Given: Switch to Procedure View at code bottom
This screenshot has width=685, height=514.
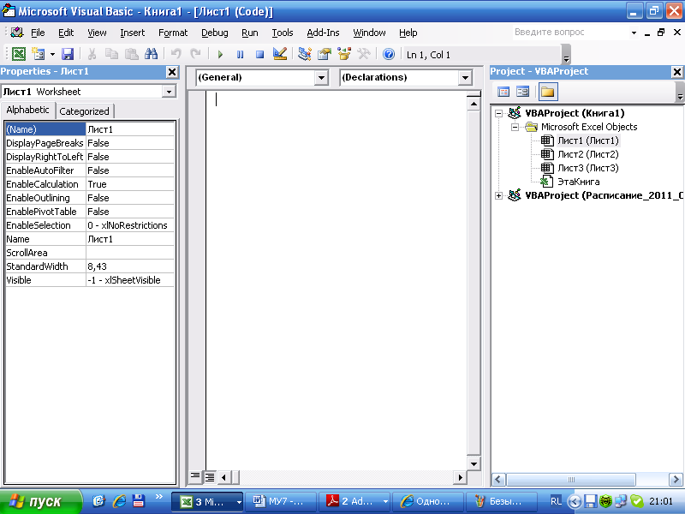Looking at the screenshot, I should (195, 476).
